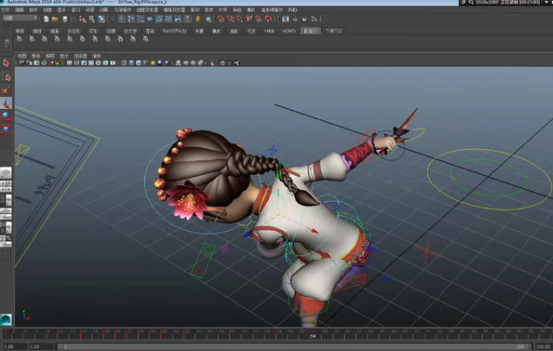Open the panel 视图 (View) menu

pos(22,56)
